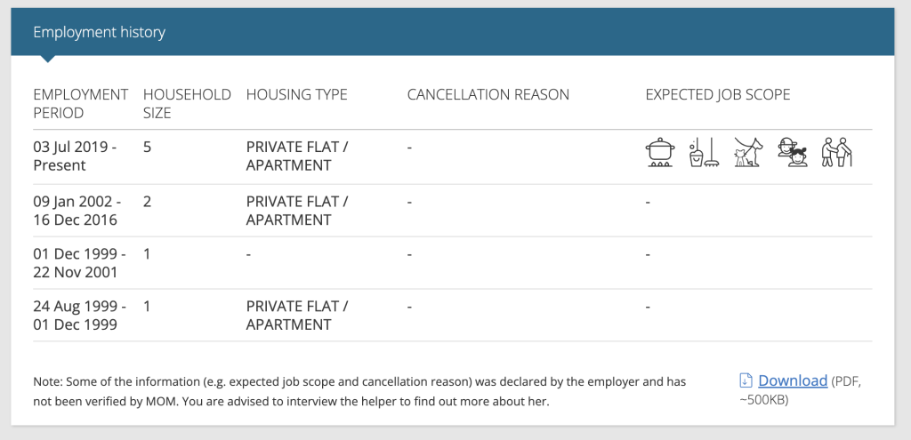
Task: Click the Employment history header bar
Action: coord(453,32)
